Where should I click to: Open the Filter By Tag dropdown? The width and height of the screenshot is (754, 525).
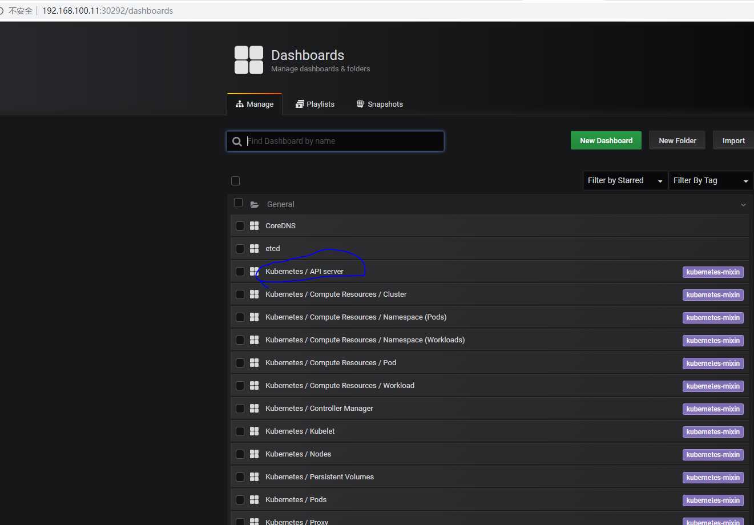tap(711, 180)
